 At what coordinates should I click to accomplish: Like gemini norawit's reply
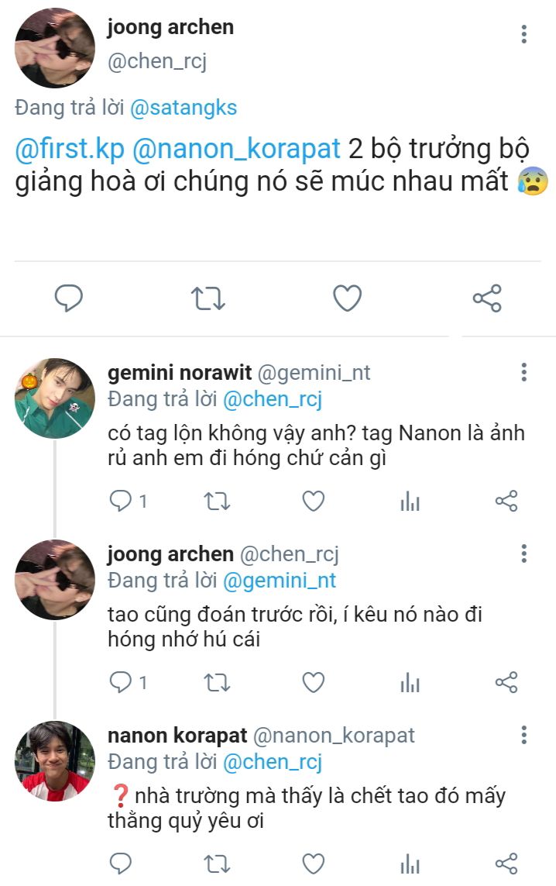coord(313,502)
